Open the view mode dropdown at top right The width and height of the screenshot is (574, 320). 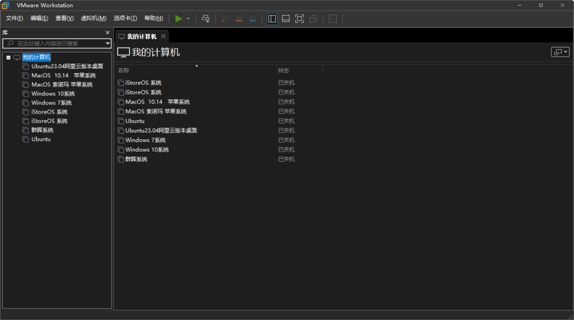point(560,52)
